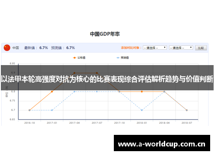The height and width of the screenshot is (155, 214).
Task: Select the data point at 2017-10
Action: tap(119, 92)
